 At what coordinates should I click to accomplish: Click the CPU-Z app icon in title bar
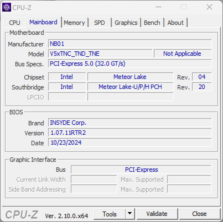coord(7,7)
